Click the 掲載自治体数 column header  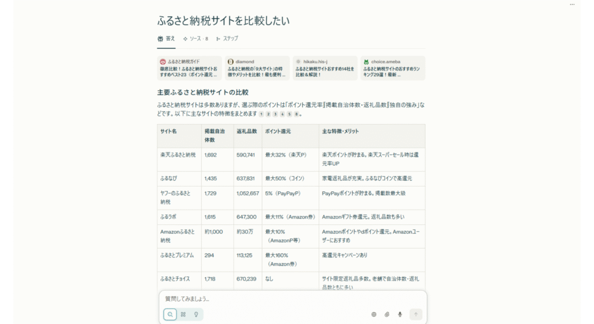pos(218,136)
